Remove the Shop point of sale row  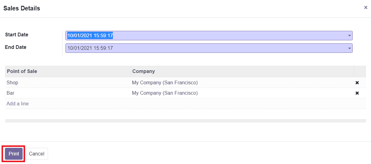click(357, 83)
